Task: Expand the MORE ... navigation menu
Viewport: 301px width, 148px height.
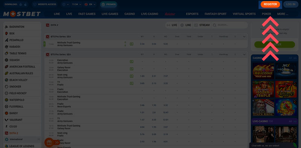Action: (283, 14)
